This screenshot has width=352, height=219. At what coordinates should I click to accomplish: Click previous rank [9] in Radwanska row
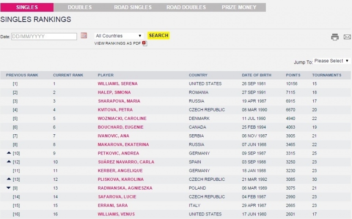[15, 188]
